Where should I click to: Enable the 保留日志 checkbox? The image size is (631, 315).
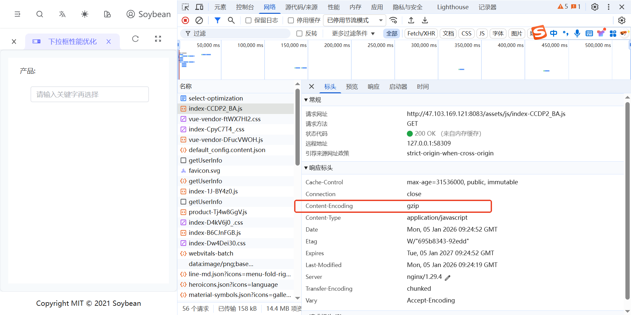point(248,20)
